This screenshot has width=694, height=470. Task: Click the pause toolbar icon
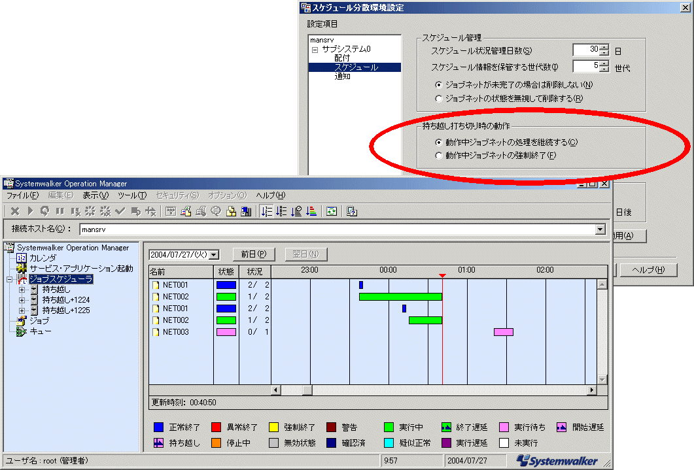pos(60,211)
